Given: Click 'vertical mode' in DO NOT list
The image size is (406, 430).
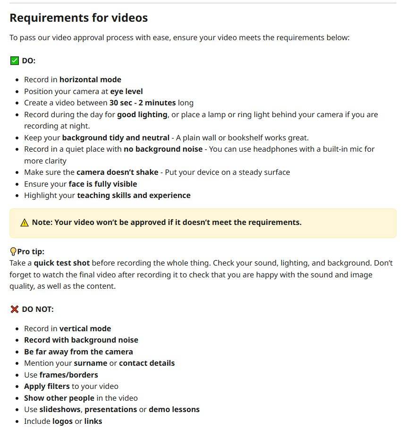Looking at the screenshot, I should point(85,328).
